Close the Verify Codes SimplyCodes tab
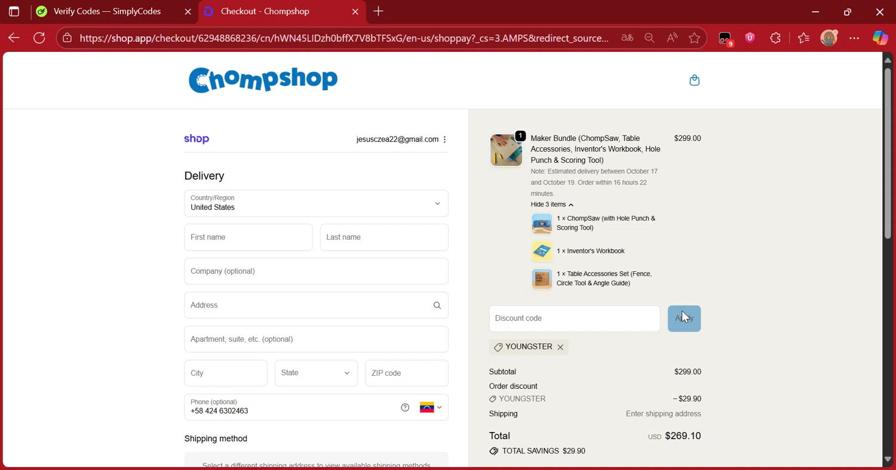The height and width of the screenshot is (470, 896). tap(188, 12)
